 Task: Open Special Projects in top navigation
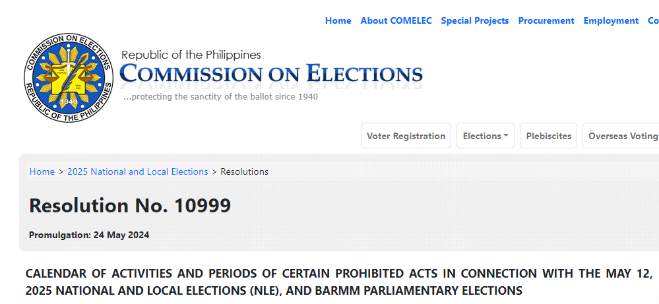point(475,20)
